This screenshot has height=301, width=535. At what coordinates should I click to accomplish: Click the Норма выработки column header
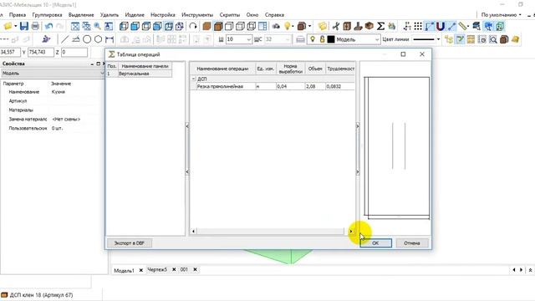(x=290, y=69)
